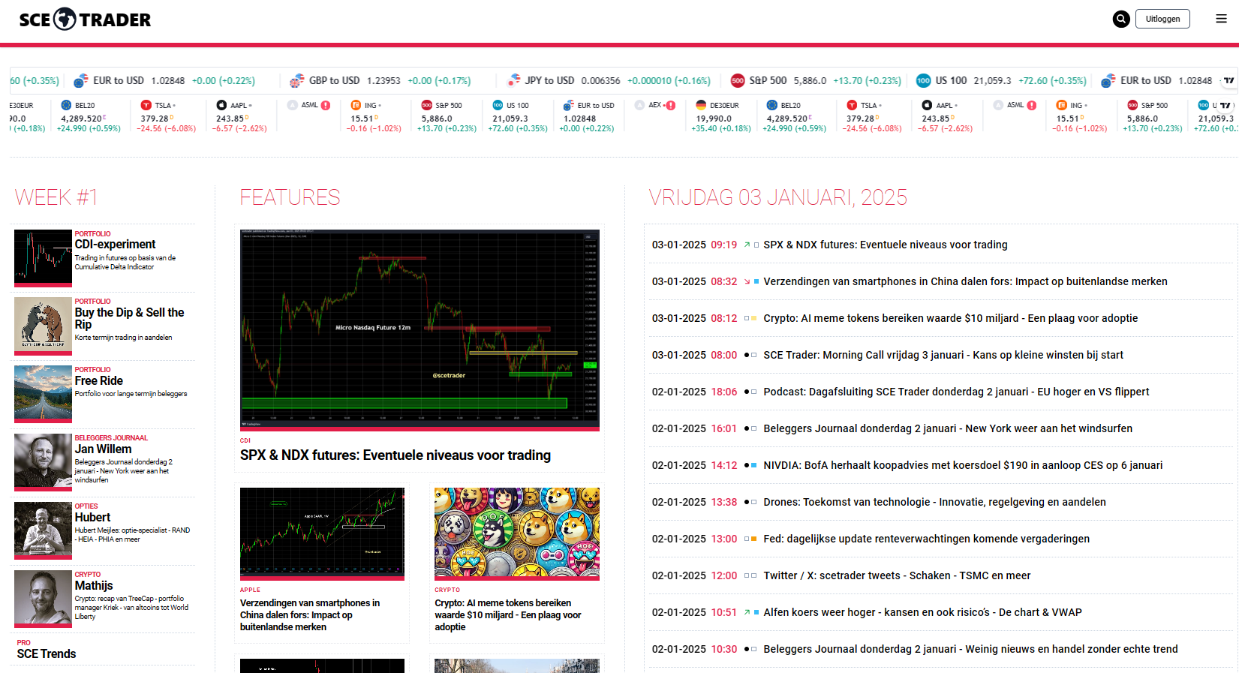Screen dimensions: 1239x673
Task: Open the Drones: Toekomst van technologie item
Action: tap(934, 502)
